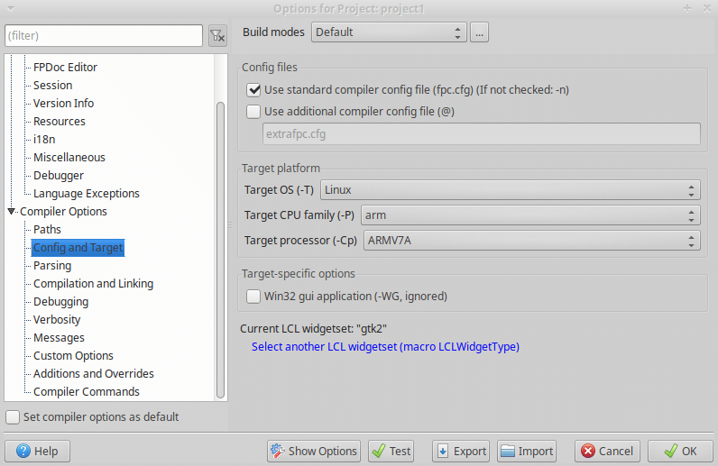Open Target processor dropdown
This screenshot has height=466, width=718.
pyautogui.click(x=531, y=241)
